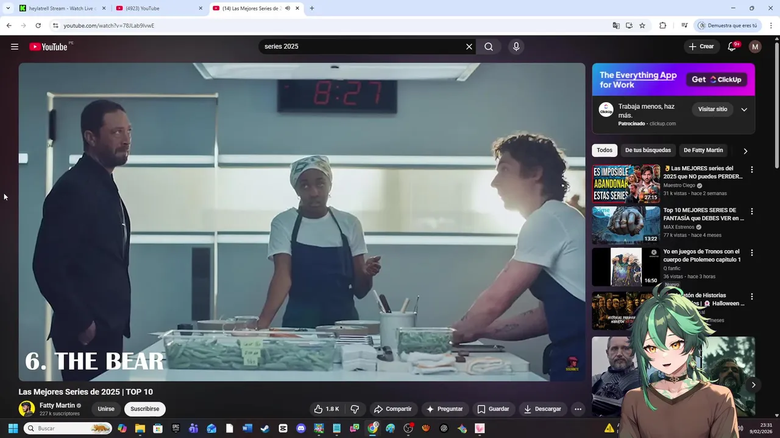This screenshot has height=438, width=780.
Task: Dislike the video with thumbs down
Action: tap(355, 409)
